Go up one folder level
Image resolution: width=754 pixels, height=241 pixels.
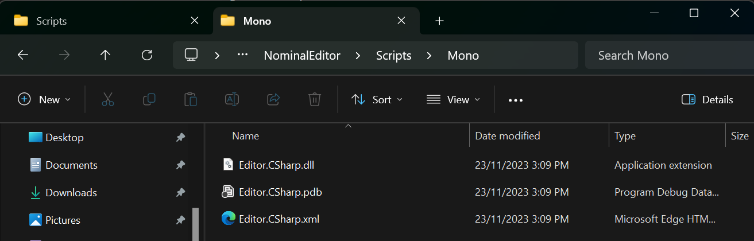(105, 55)
